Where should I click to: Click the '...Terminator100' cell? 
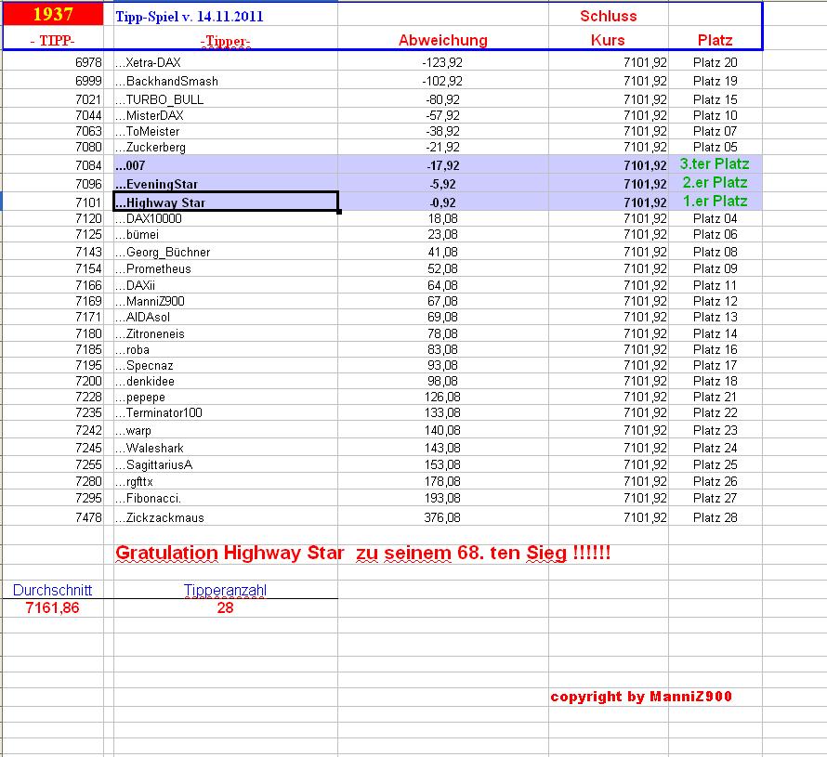pyautogui.click(x=226, y=412)
